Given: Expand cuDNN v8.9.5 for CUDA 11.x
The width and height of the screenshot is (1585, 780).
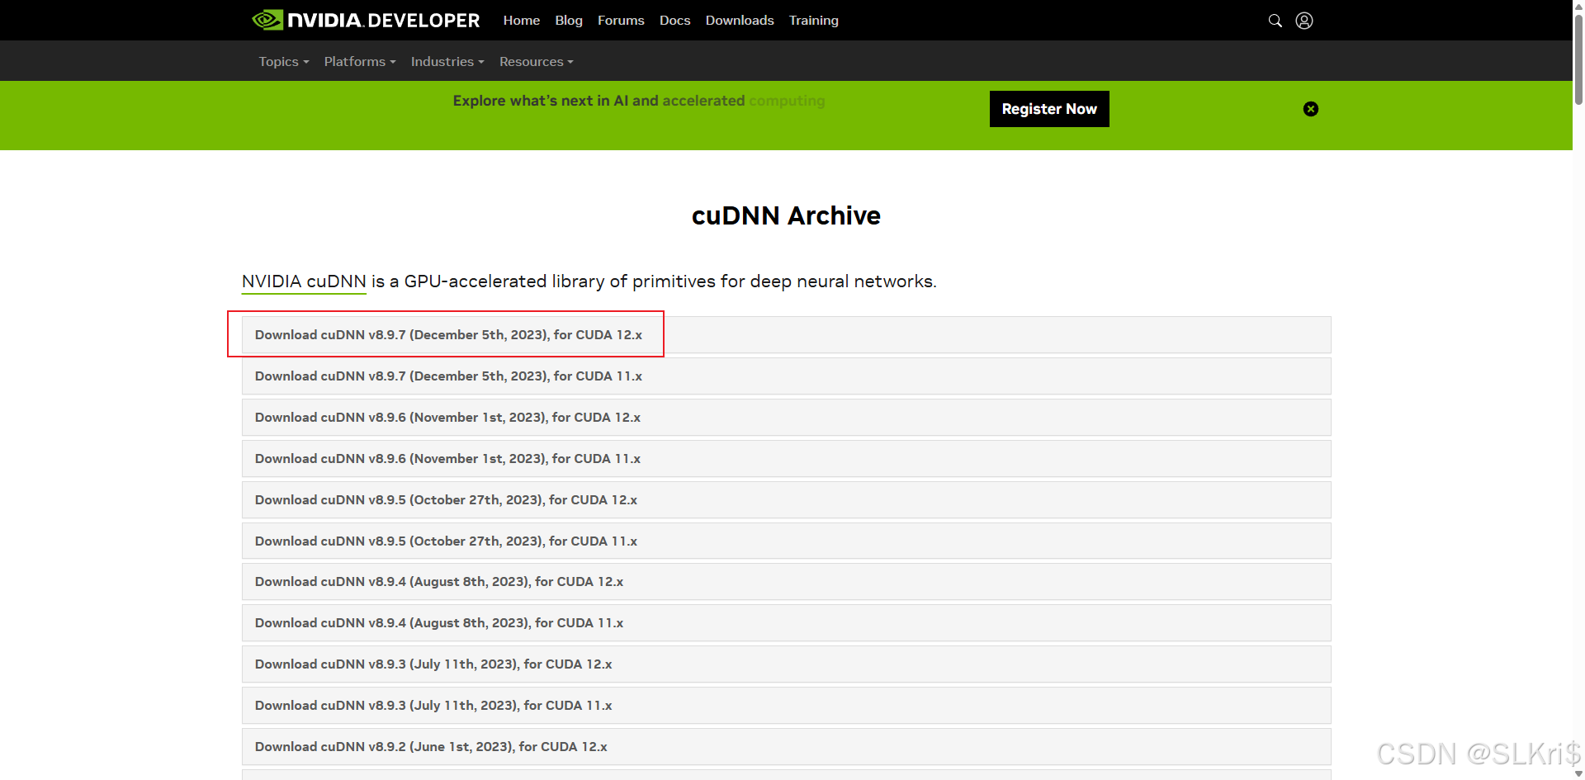Looking at the screenshot, I should point(786,541).
